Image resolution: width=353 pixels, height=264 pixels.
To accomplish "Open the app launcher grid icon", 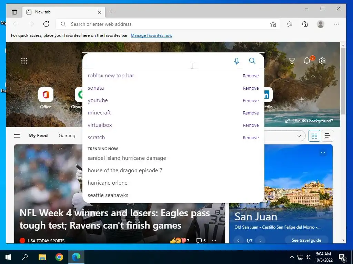I will [24, 61].
